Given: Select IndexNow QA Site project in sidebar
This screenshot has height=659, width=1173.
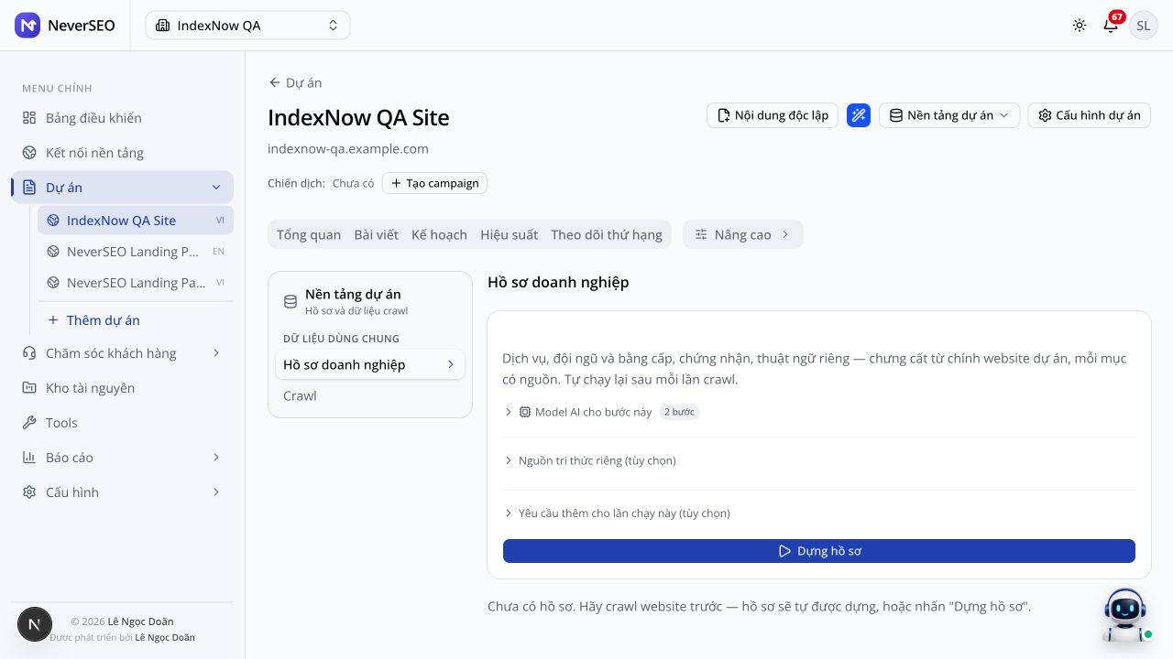Looking at the screenshot, I should tap(136, 221).
